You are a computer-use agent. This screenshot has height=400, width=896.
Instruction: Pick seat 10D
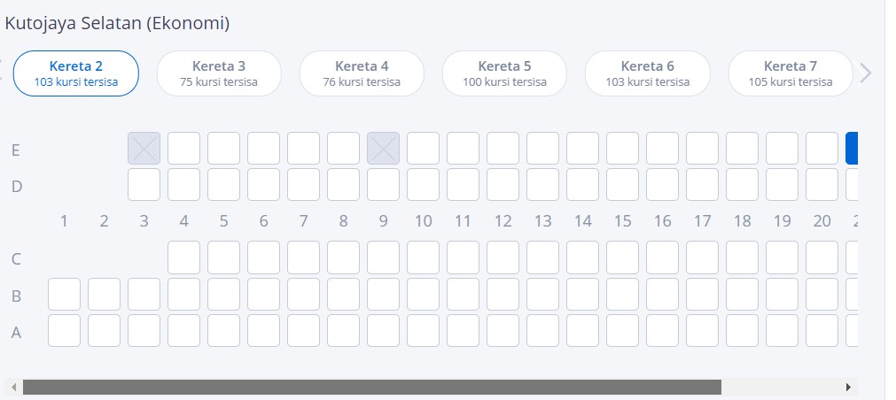click(423, 185)
